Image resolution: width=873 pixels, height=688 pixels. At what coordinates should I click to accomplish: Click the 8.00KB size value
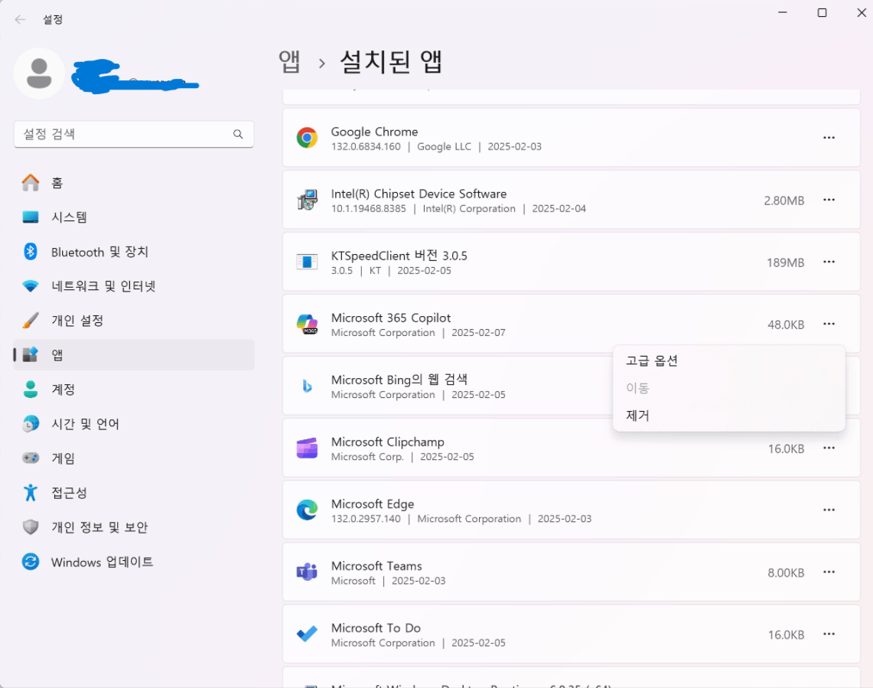click(x=786, y=572)
